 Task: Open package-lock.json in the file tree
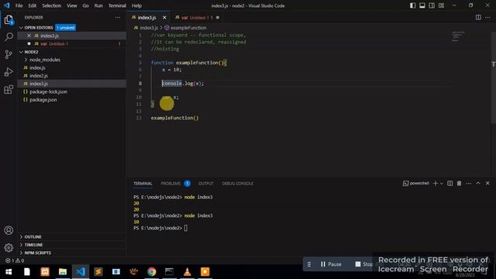[x=48, y=91]
